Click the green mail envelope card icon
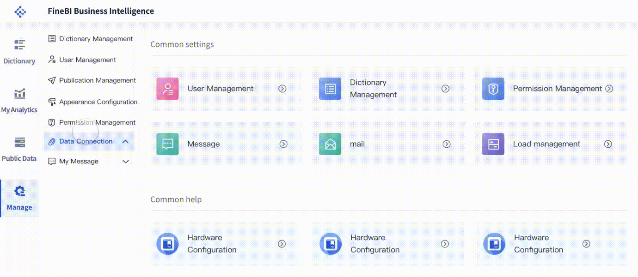This screenshot has height=277, width=638. [x=330, y=144]
